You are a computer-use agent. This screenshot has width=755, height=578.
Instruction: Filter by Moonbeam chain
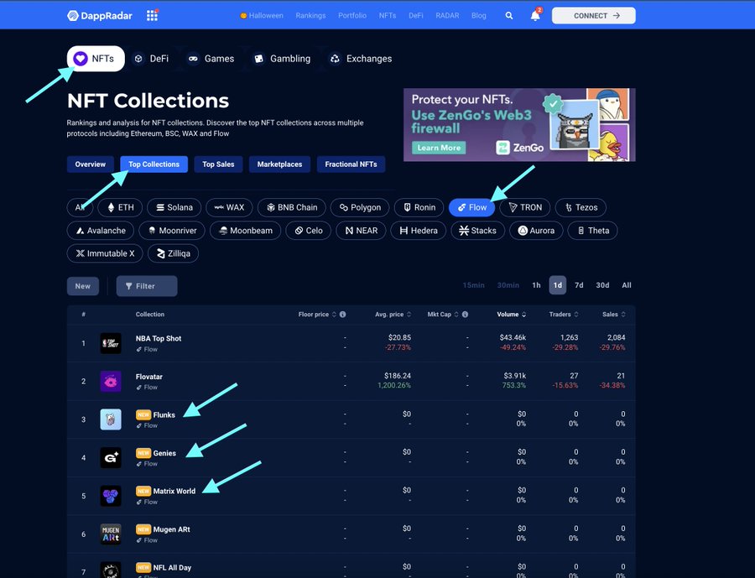(246, 231)
